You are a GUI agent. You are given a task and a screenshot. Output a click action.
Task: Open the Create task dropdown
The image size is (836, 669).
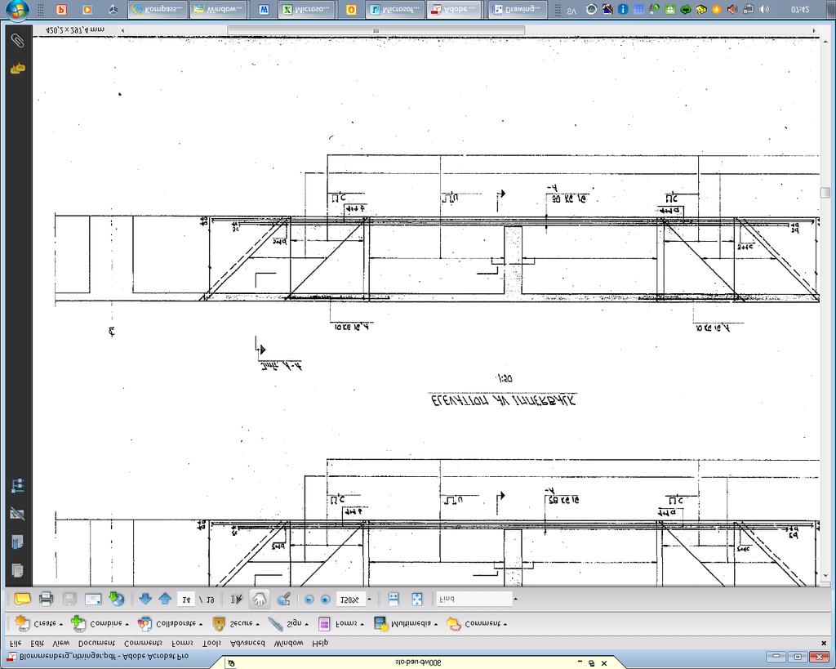pos(38,623)
